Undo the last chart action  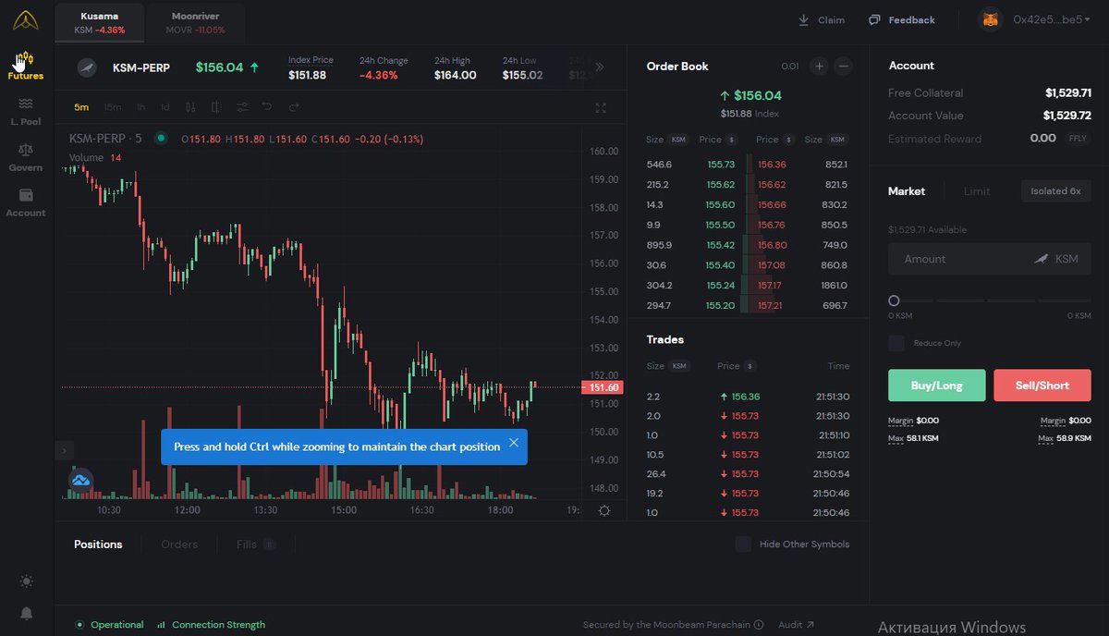pos(267,107)
